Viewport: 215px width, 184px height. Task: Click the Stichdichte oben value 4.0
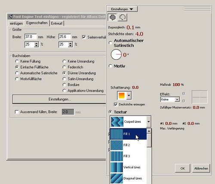click(139, 34)
